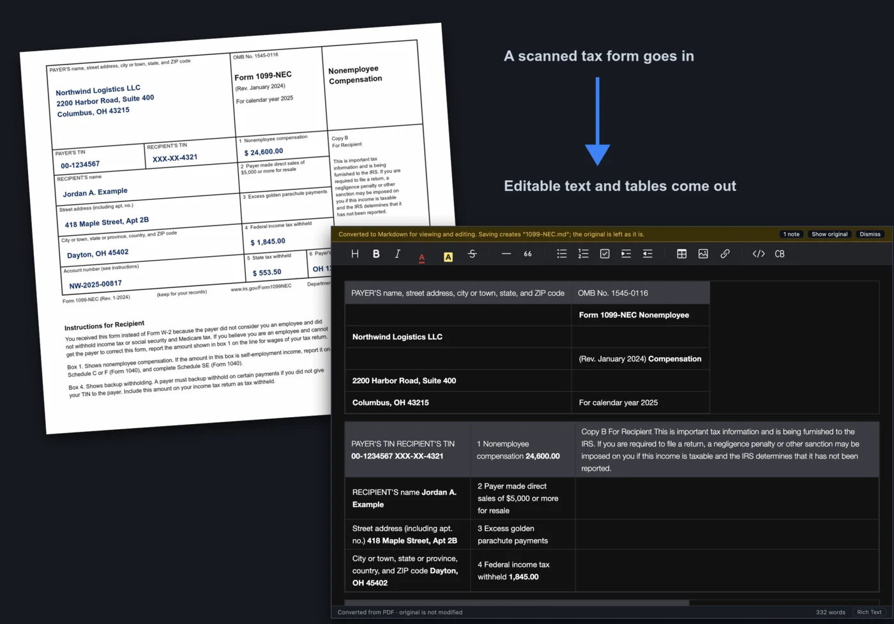Viewport: 894px width, 624px height.
Task: Select the "Form 1099-NEC Nonemployee" editor cell
Action: [640, 315]
